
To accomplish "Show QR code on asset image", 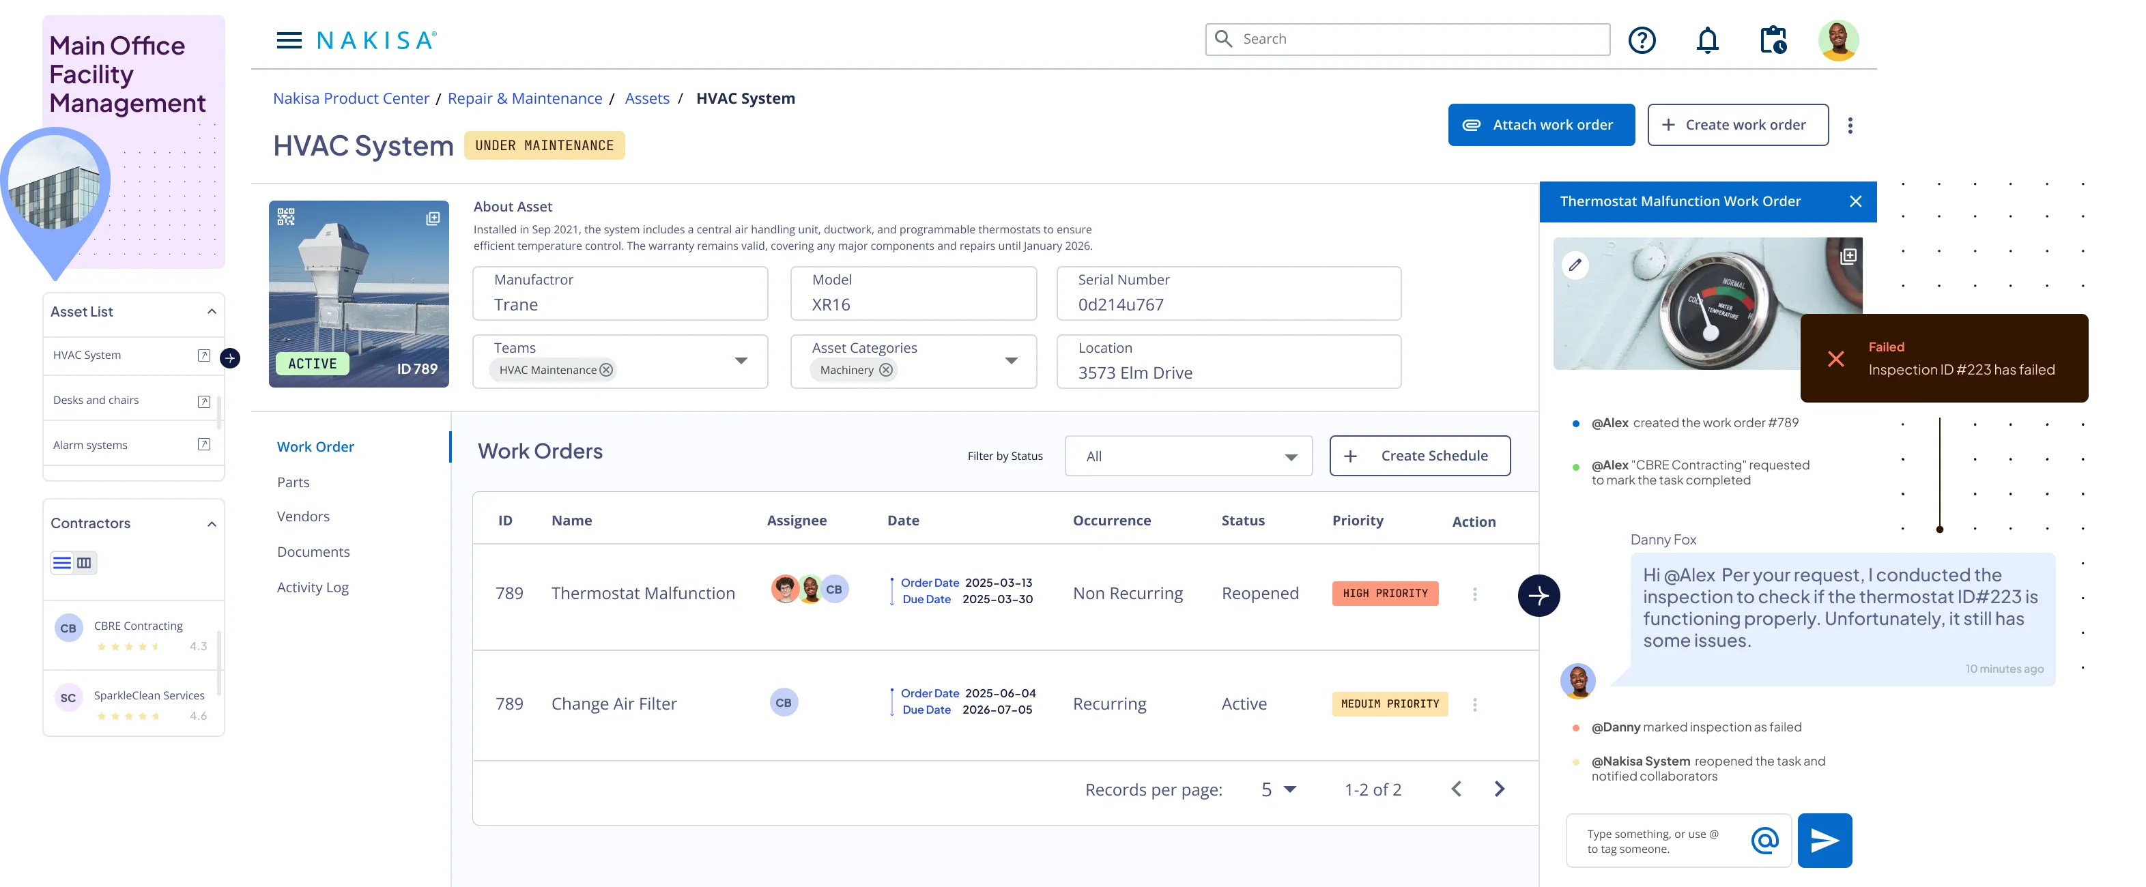I will (286, 216).
